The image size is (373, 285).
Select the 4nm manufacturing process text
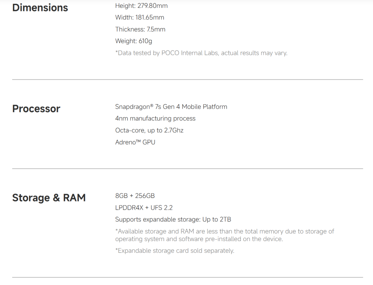(155, 118)
